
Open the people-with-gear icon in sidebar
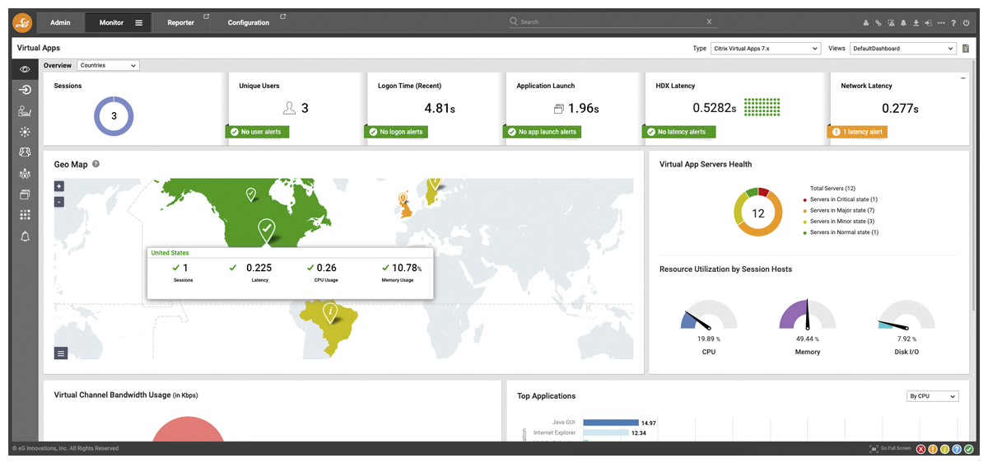point(25,174)
